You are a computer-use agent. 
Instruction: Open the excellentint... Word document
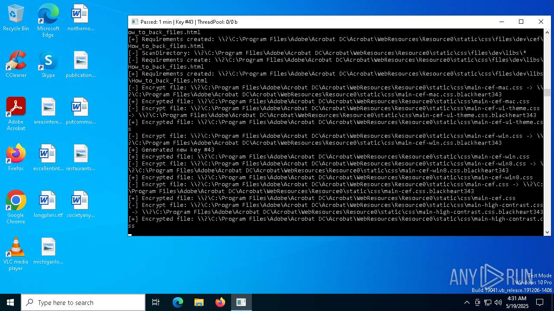[48, 158]
